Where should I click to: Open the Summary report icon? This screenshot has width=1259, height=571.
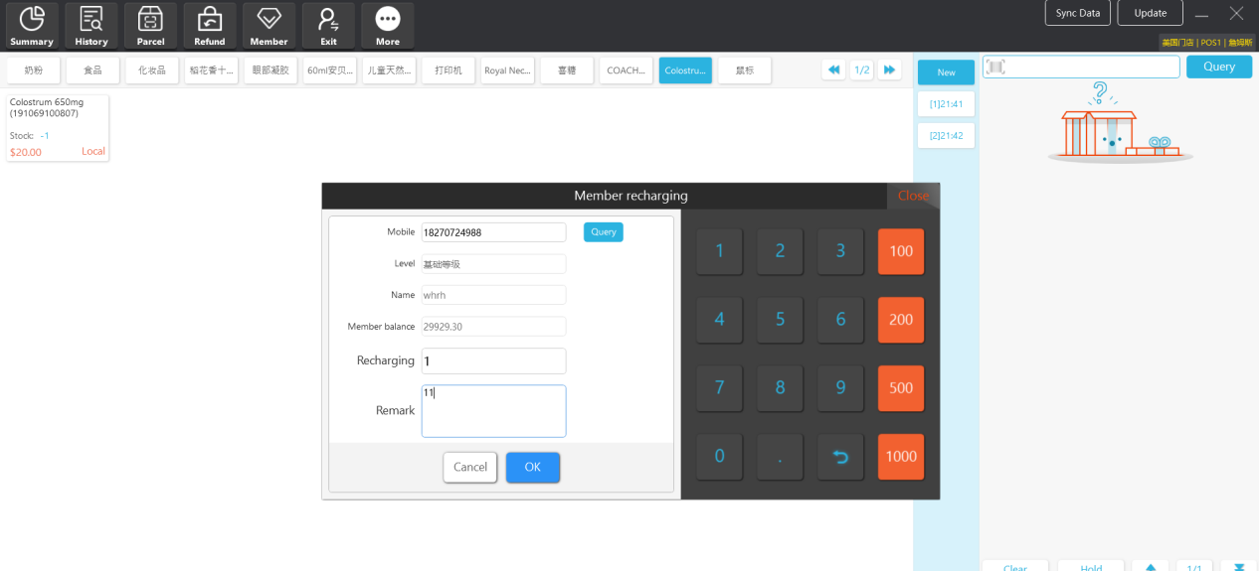coord(32,26)
